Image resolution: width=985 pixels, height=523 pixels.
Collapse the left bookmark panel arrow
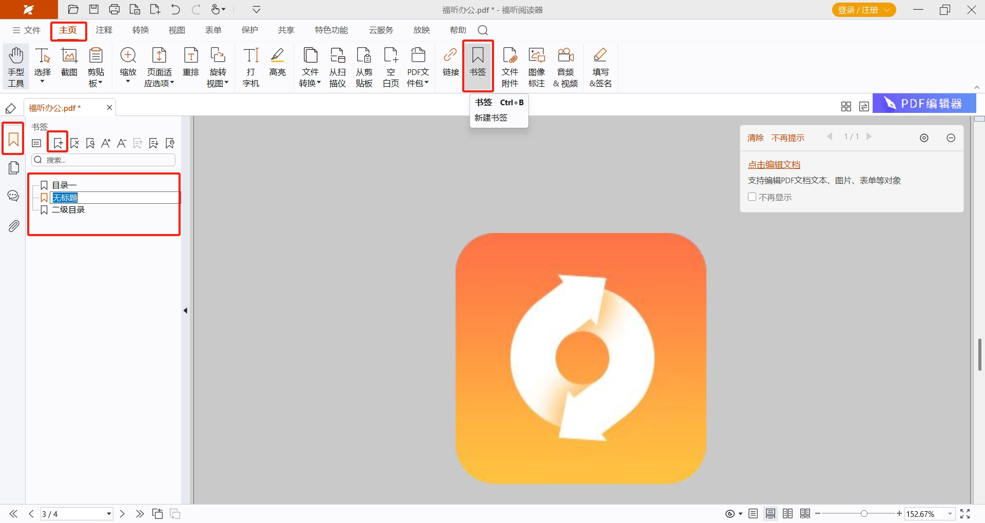tap(185, 311)
